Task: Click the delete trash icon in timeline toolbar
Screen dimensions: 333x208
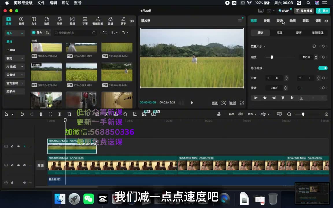Action: (x=69, y=114)
